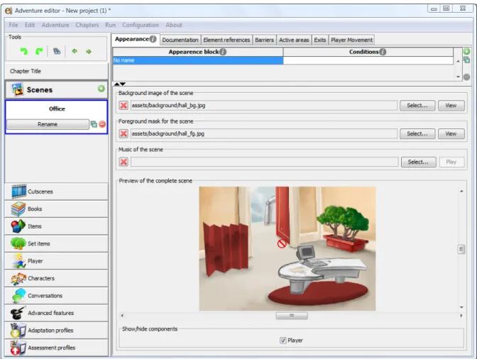Open the Adaptation profiles section
Image resolution: width=477 pixels, height=359 pixels.
[x=57, y=330]
